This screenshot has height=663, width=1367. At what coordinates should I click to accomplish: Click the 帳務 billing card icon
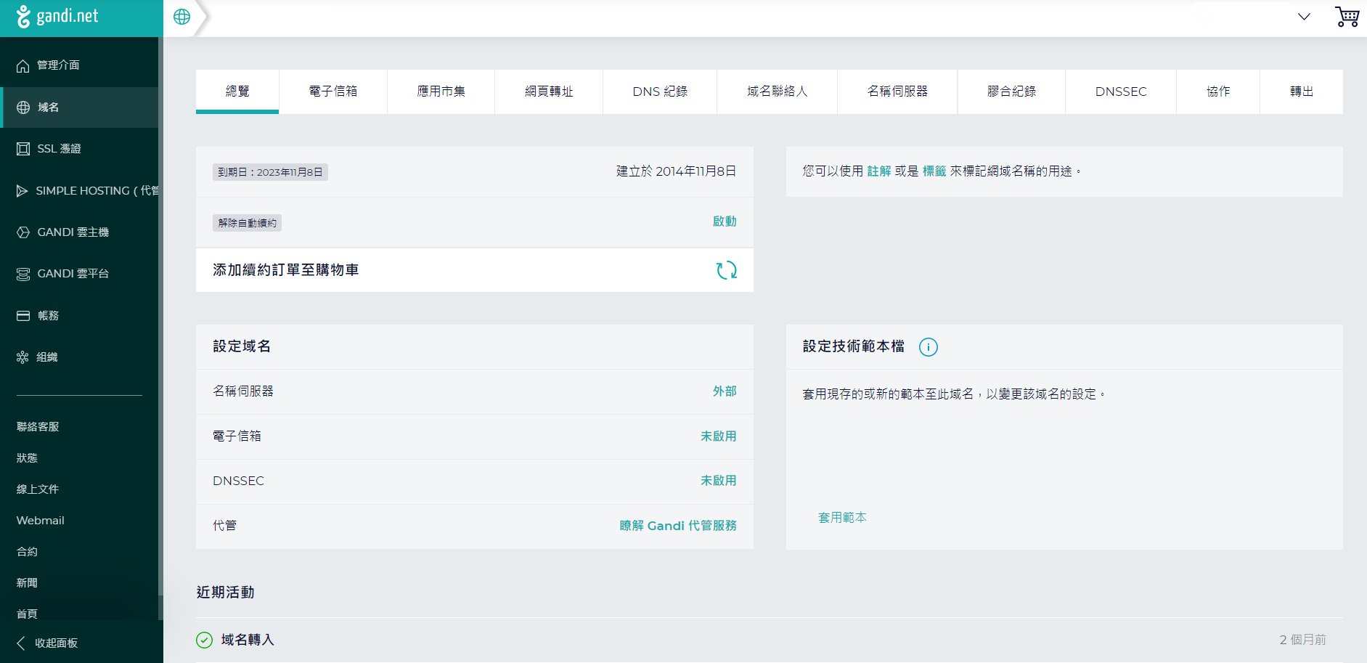point(23,316)
